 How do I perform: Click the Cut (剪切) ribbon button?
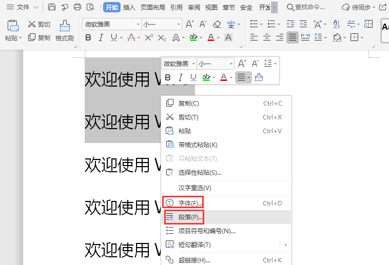(39, 24)
